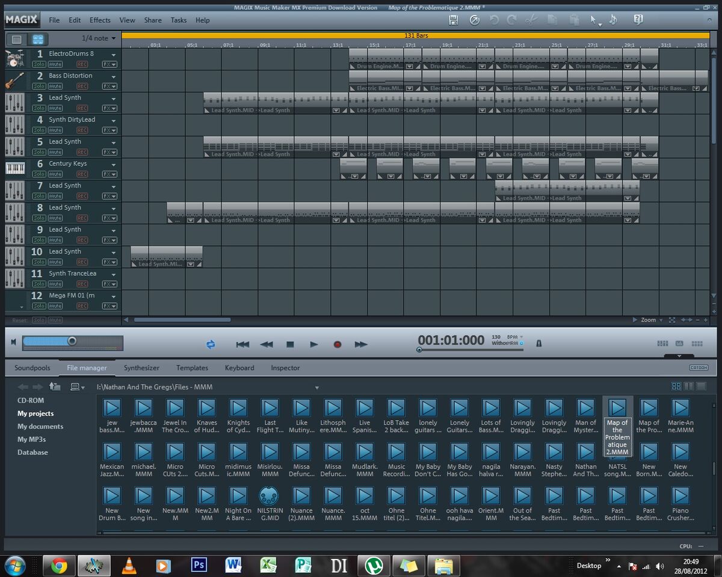Click the Bass Distortion guitar icon
This screenshot has width=722, height=577.
tap(15, 81)
